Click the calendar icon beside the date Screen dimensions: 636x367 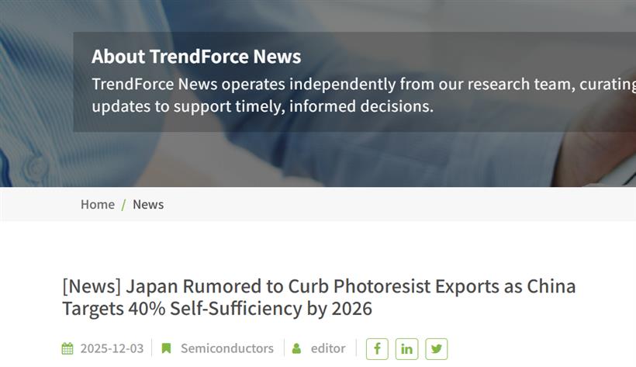point(67,348)
